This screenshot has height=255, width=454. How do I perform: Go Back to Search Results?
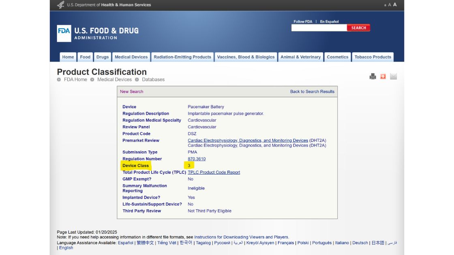[312, 91]
